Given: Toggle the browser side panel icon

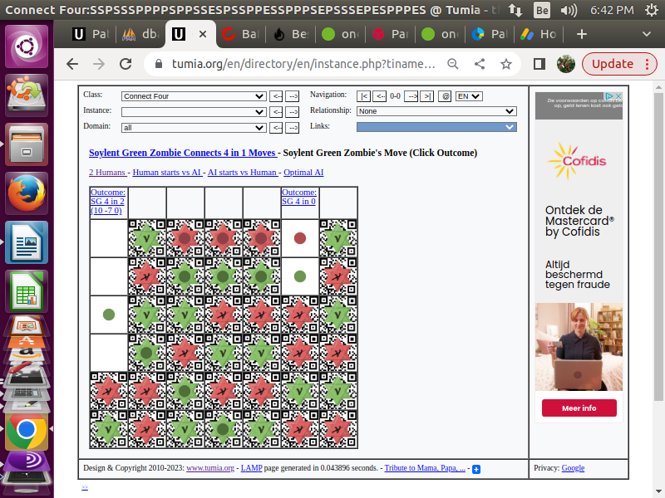Looking at the screenshot, I should tap(539, 64).
